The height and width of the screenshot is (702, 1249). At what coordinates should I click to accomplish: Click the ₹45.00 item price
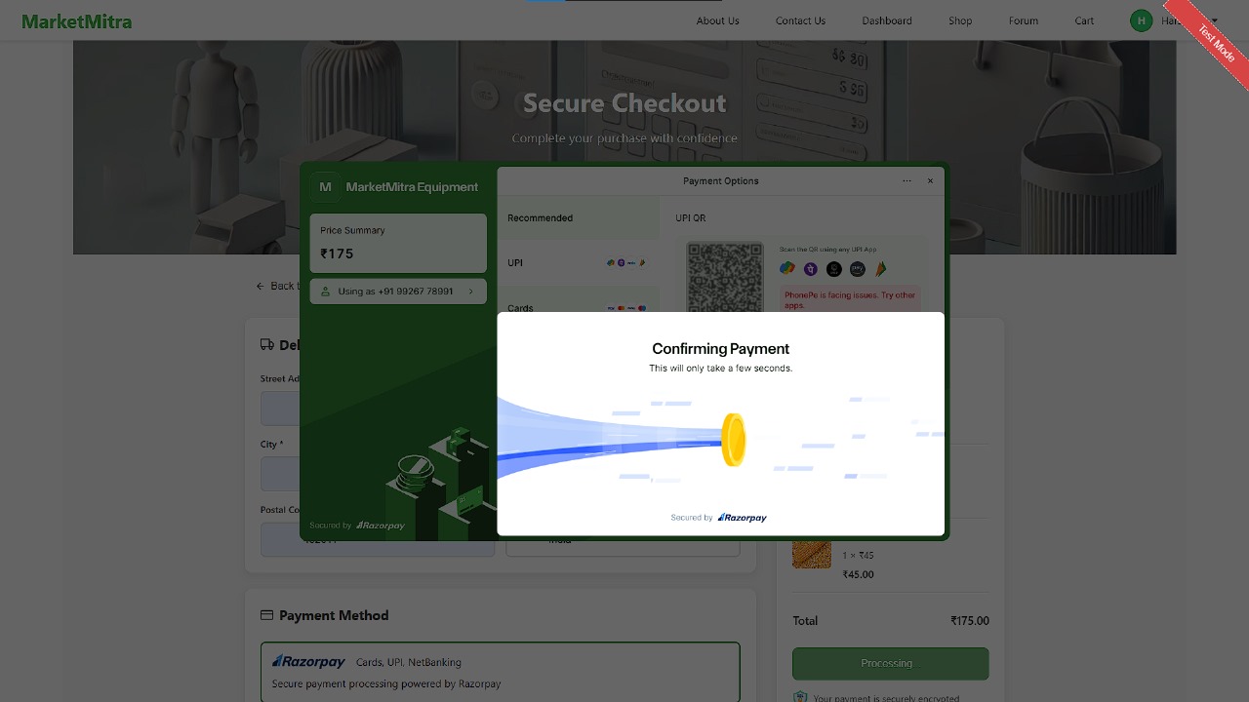pyautogui.click(x=859, y=575)
